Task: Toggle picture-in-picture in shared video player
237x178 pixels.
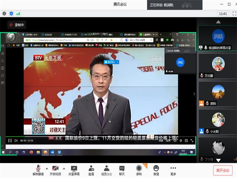Action: 186,141
